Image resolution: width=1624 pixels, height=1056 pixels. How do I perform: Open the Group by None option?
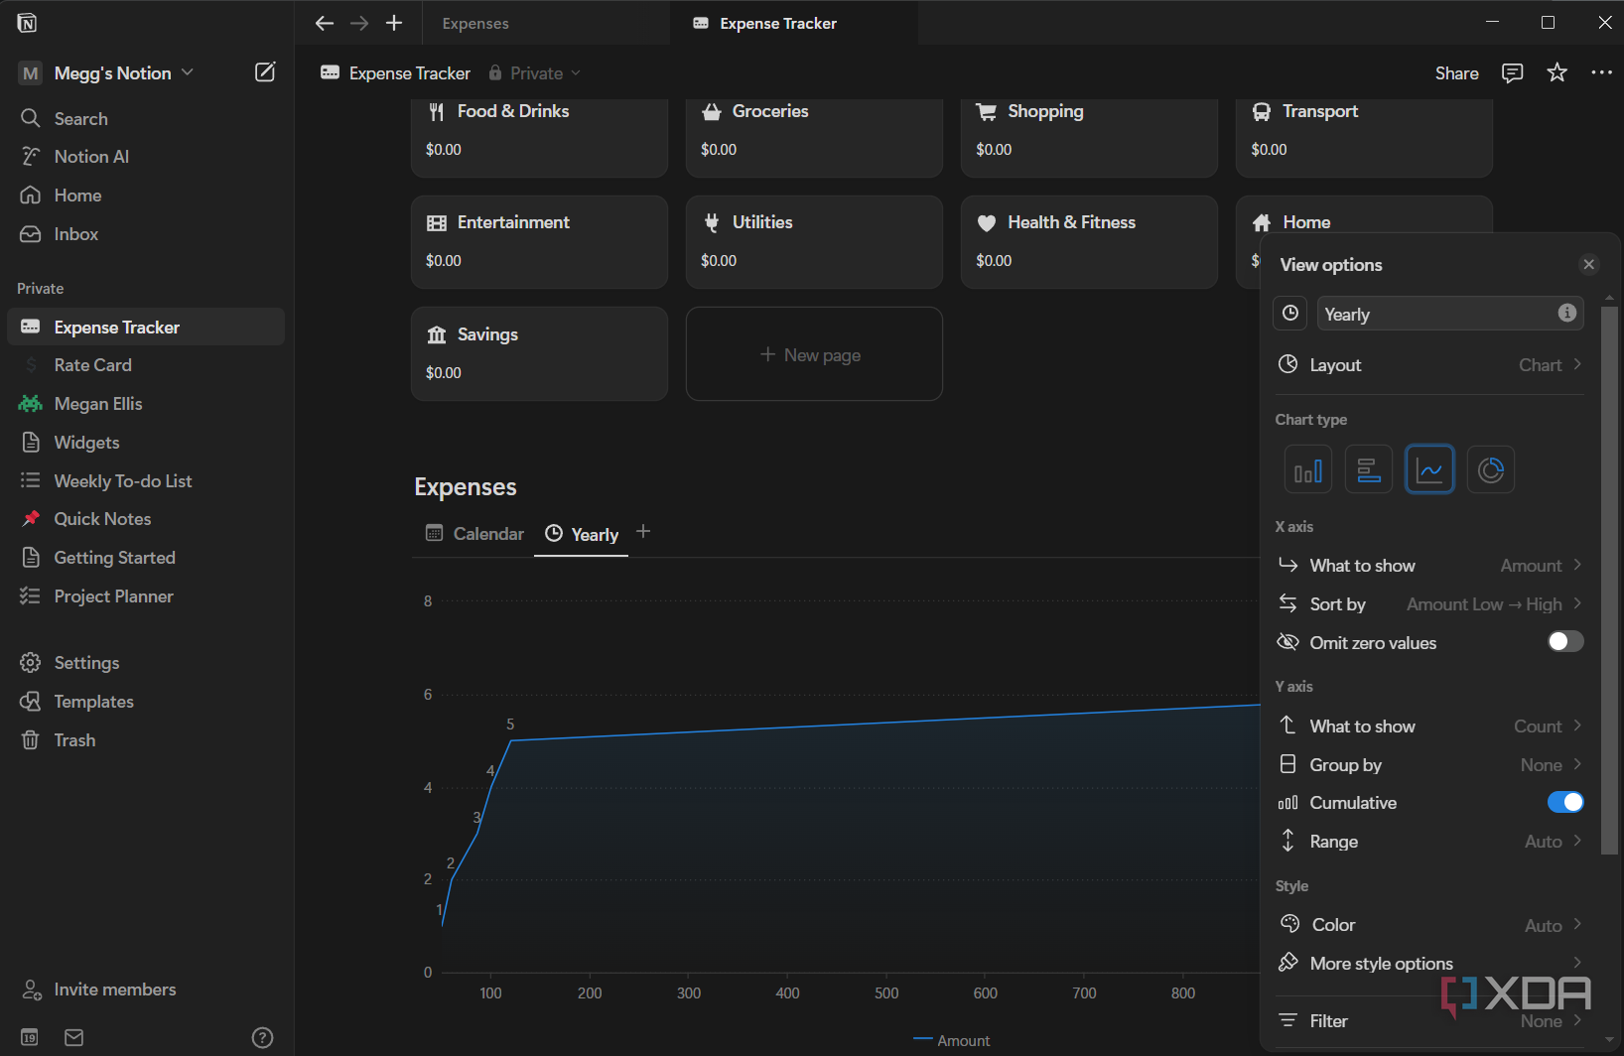click(x=1429, y=765)
